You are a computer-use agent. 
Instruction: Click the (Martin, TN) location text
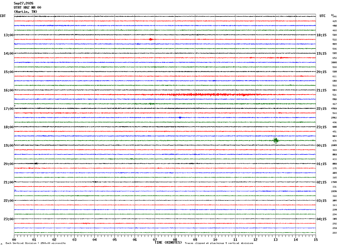pyautogui.click(x=25, y=12)
